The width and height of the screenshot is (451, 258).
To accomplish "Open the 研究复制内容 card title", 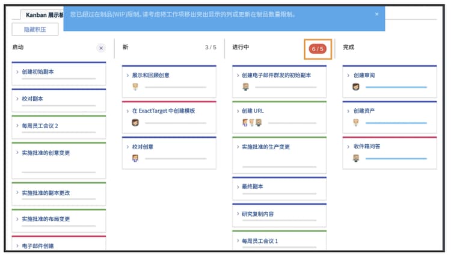I will click(258, 214).
